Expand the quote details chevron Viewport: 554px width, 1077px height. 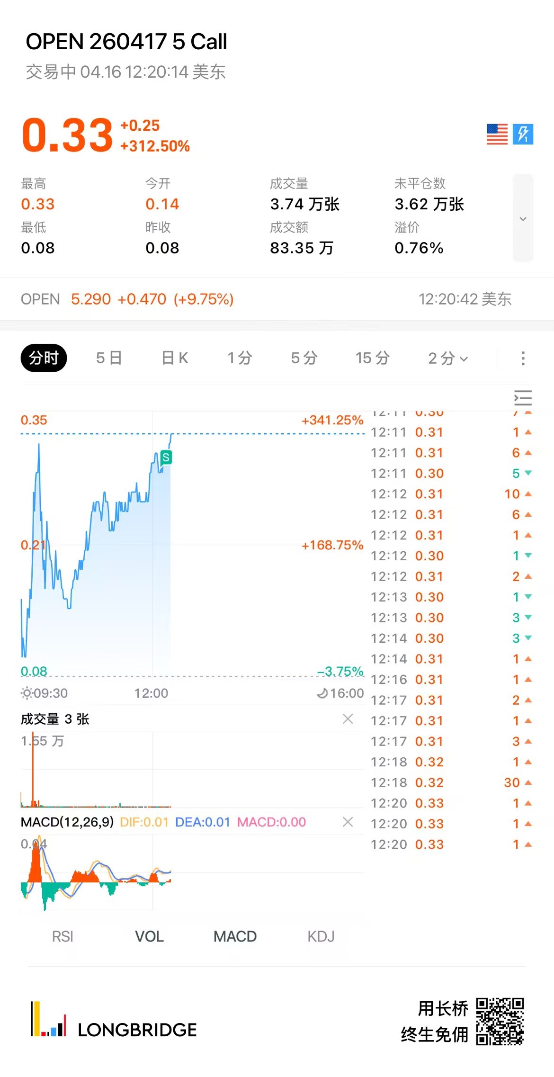point(523,218)
